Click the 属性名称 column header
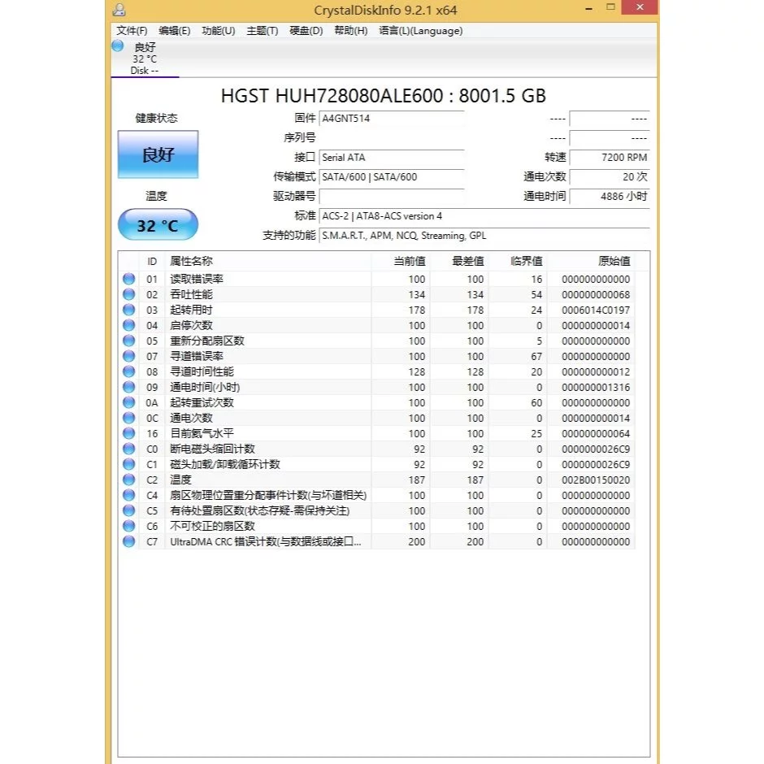 tap(191, 261)
